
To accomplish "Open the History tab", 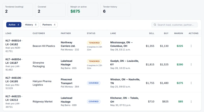I will coord(31,25).
